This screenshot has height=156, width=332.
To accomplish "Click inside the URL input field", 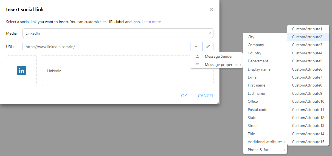I will pos(106,47).
